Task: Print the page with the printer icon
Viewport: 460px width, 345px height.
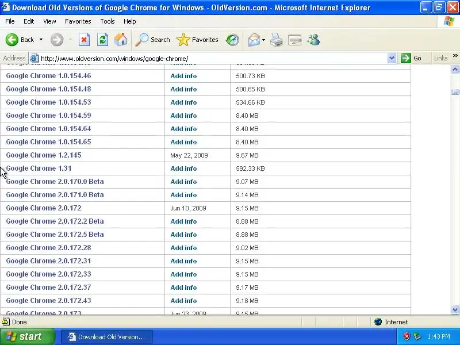Action: click(x=277, y=40)
